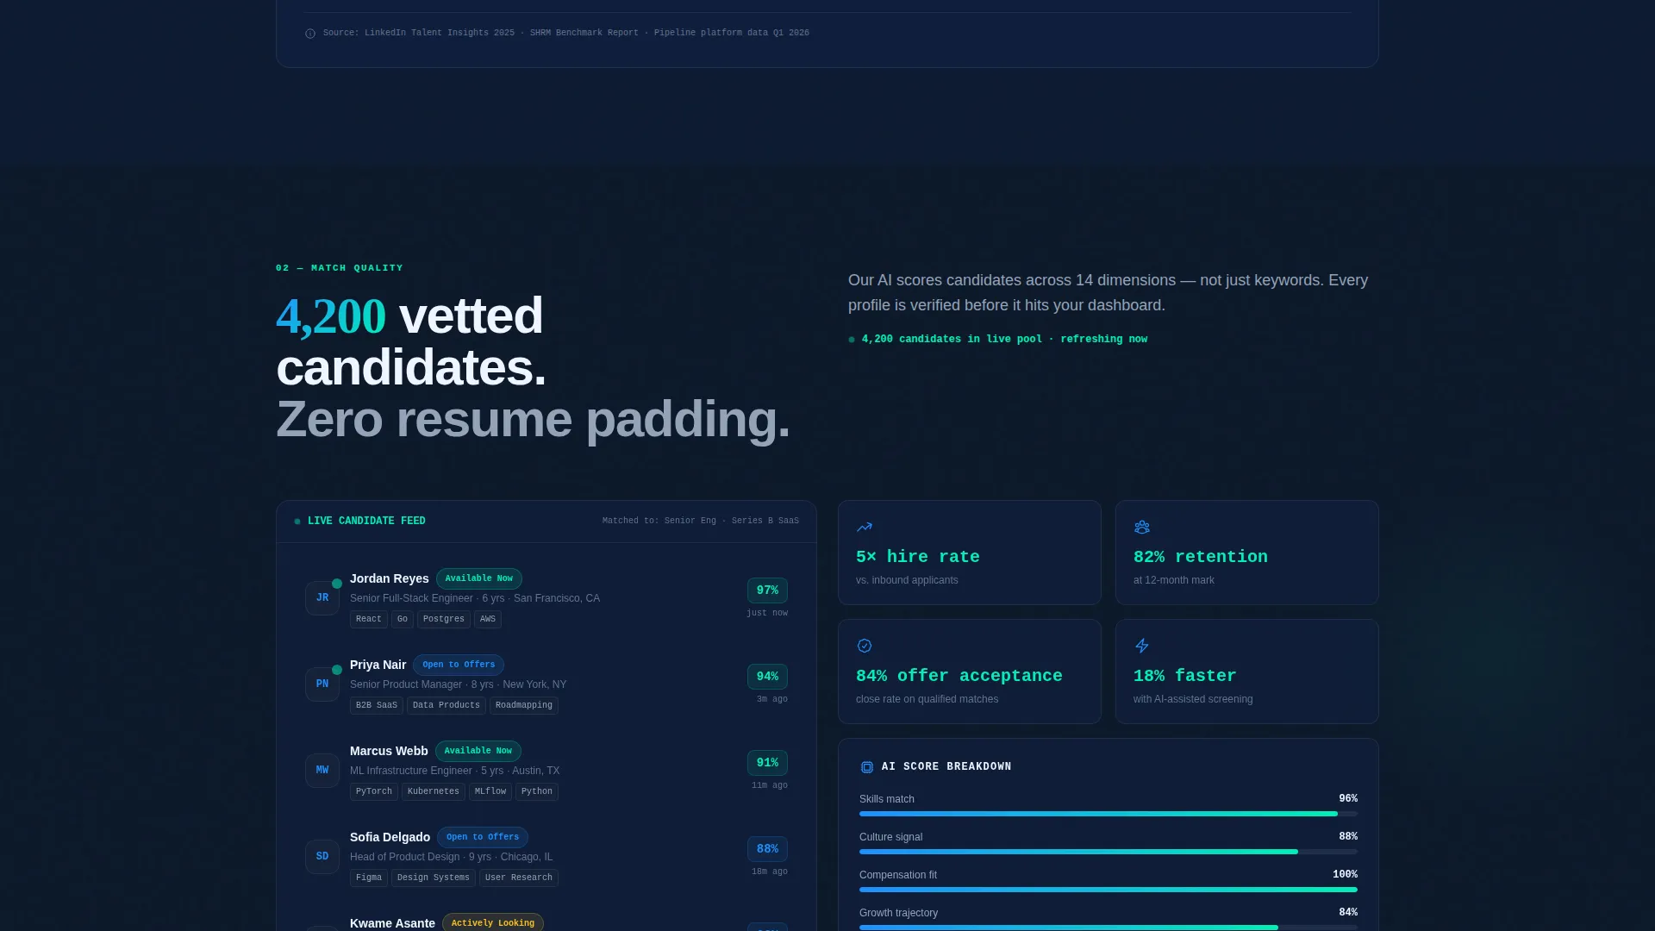Click the people icon on retention card

pos(1142,527)
